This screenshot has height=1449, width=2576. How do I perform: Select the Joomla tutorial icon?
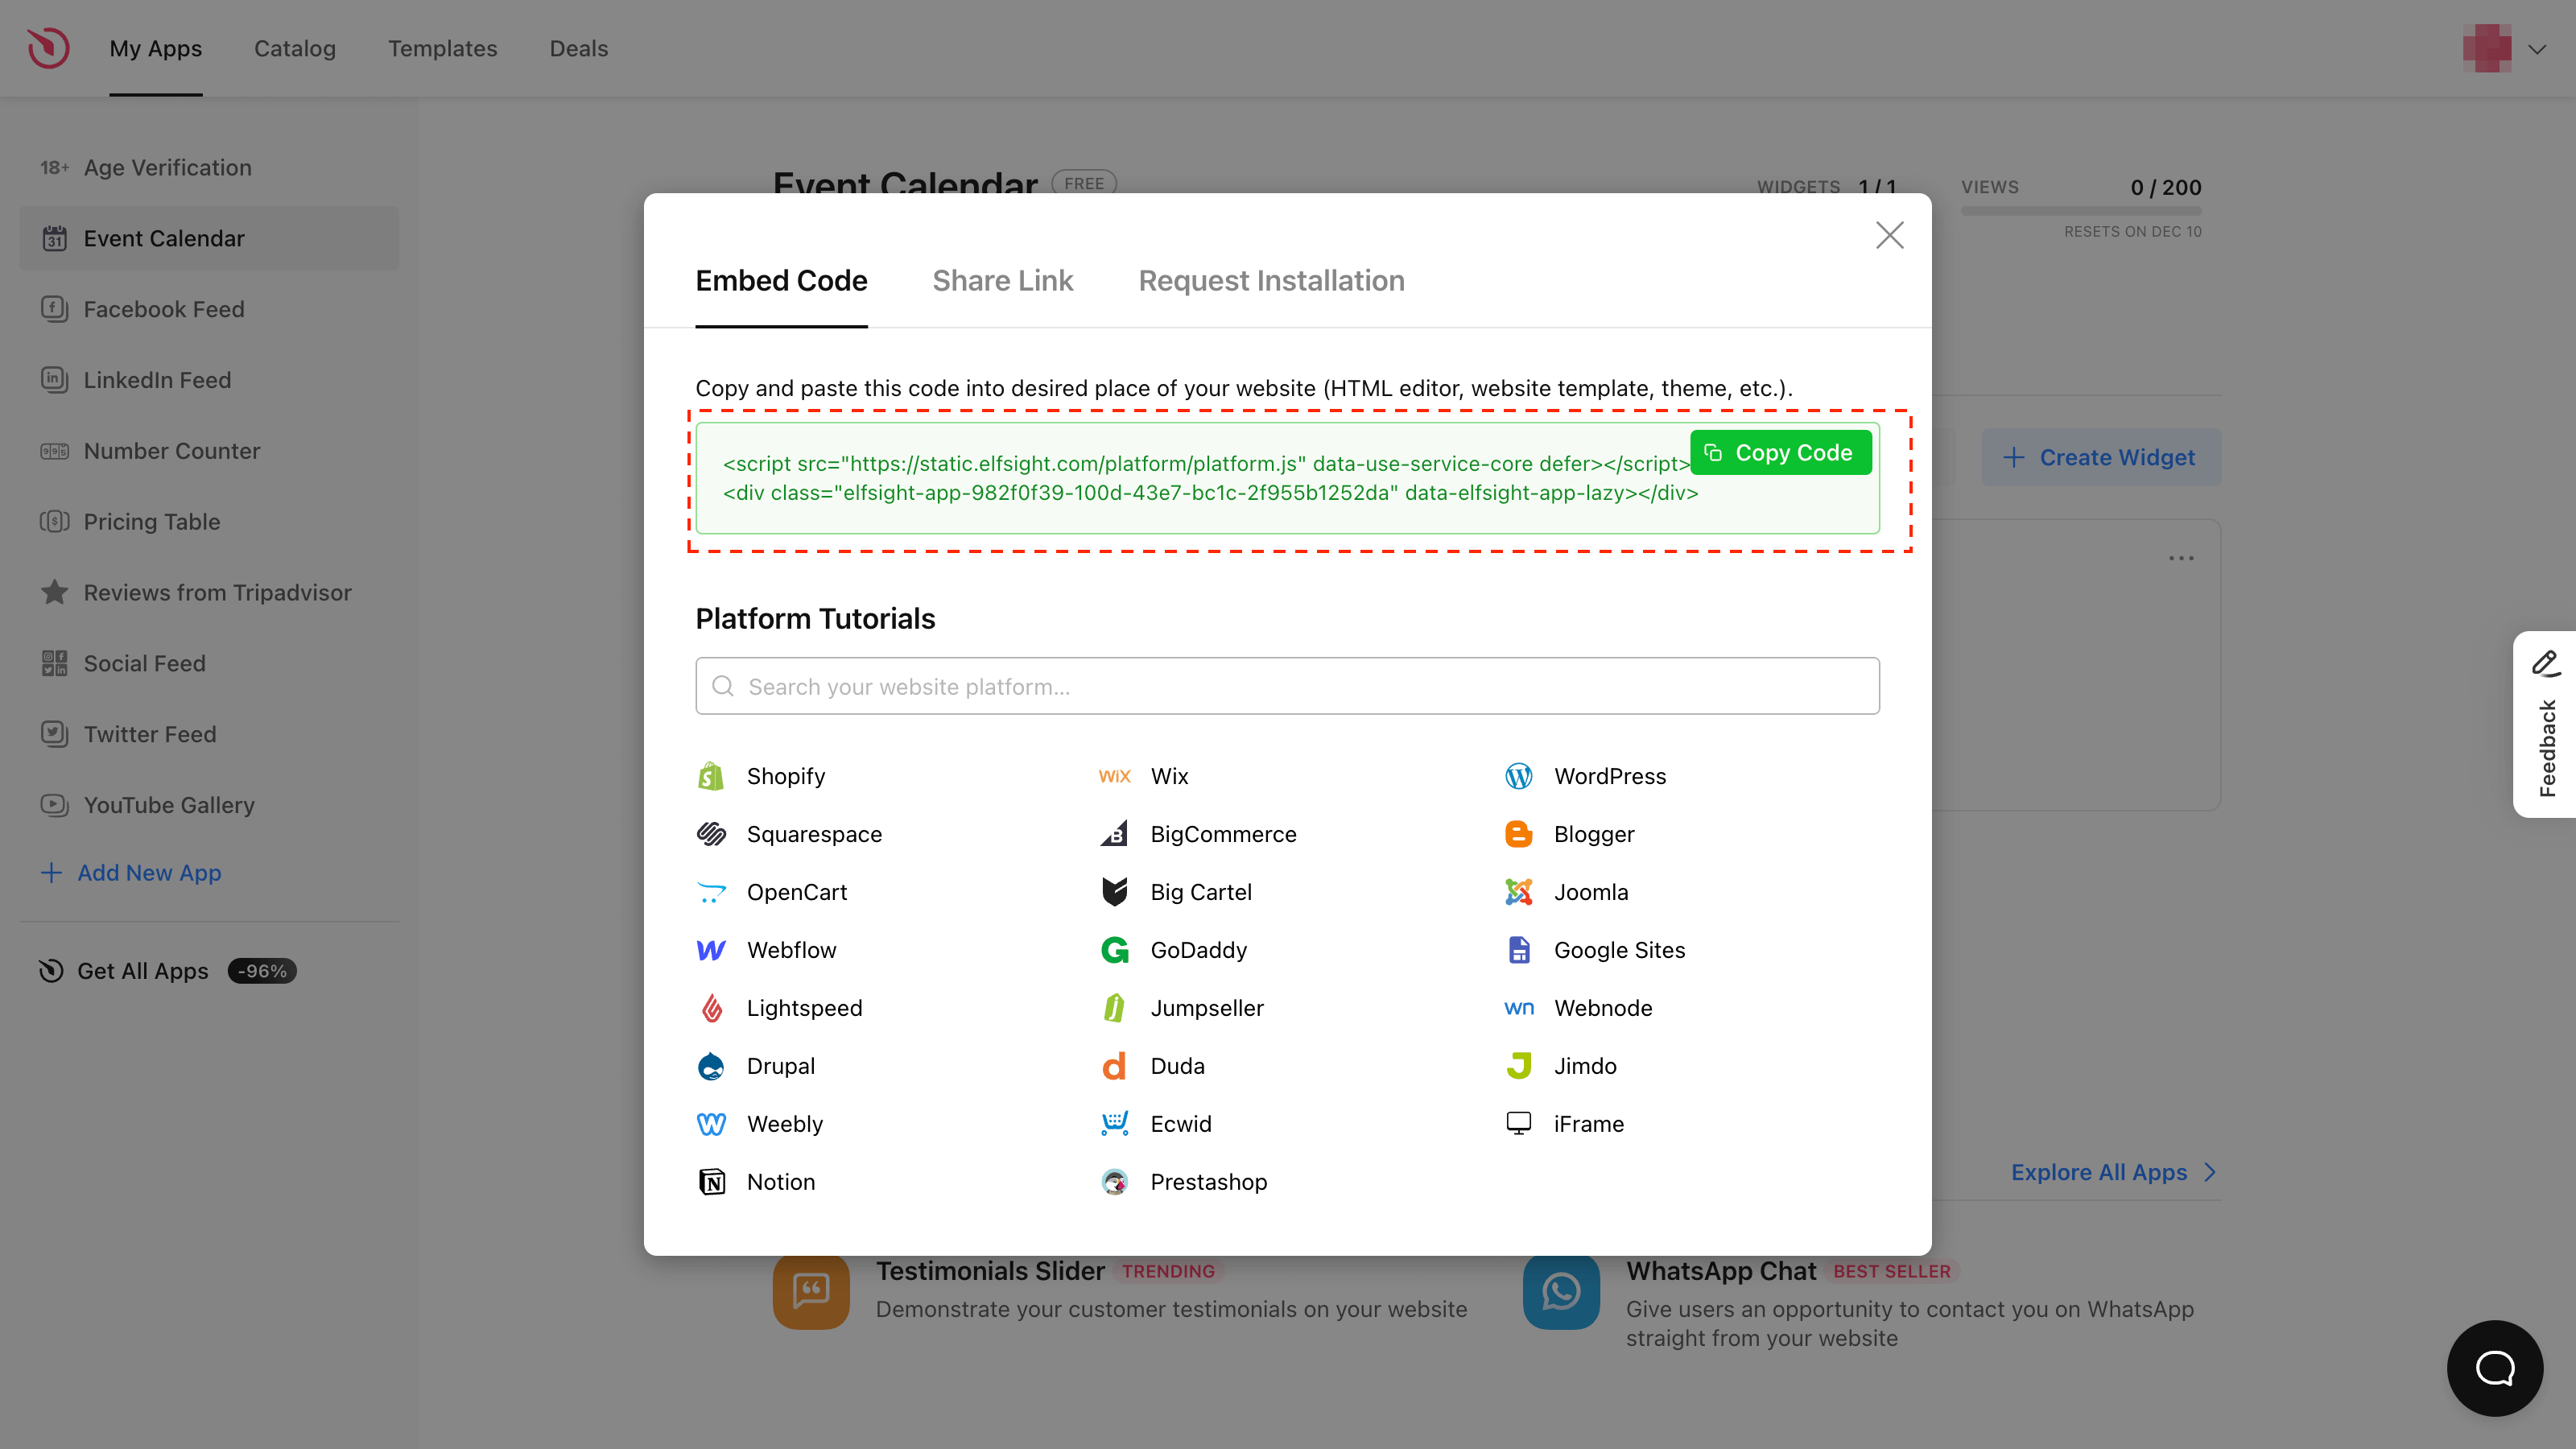tap(1518, 892)
